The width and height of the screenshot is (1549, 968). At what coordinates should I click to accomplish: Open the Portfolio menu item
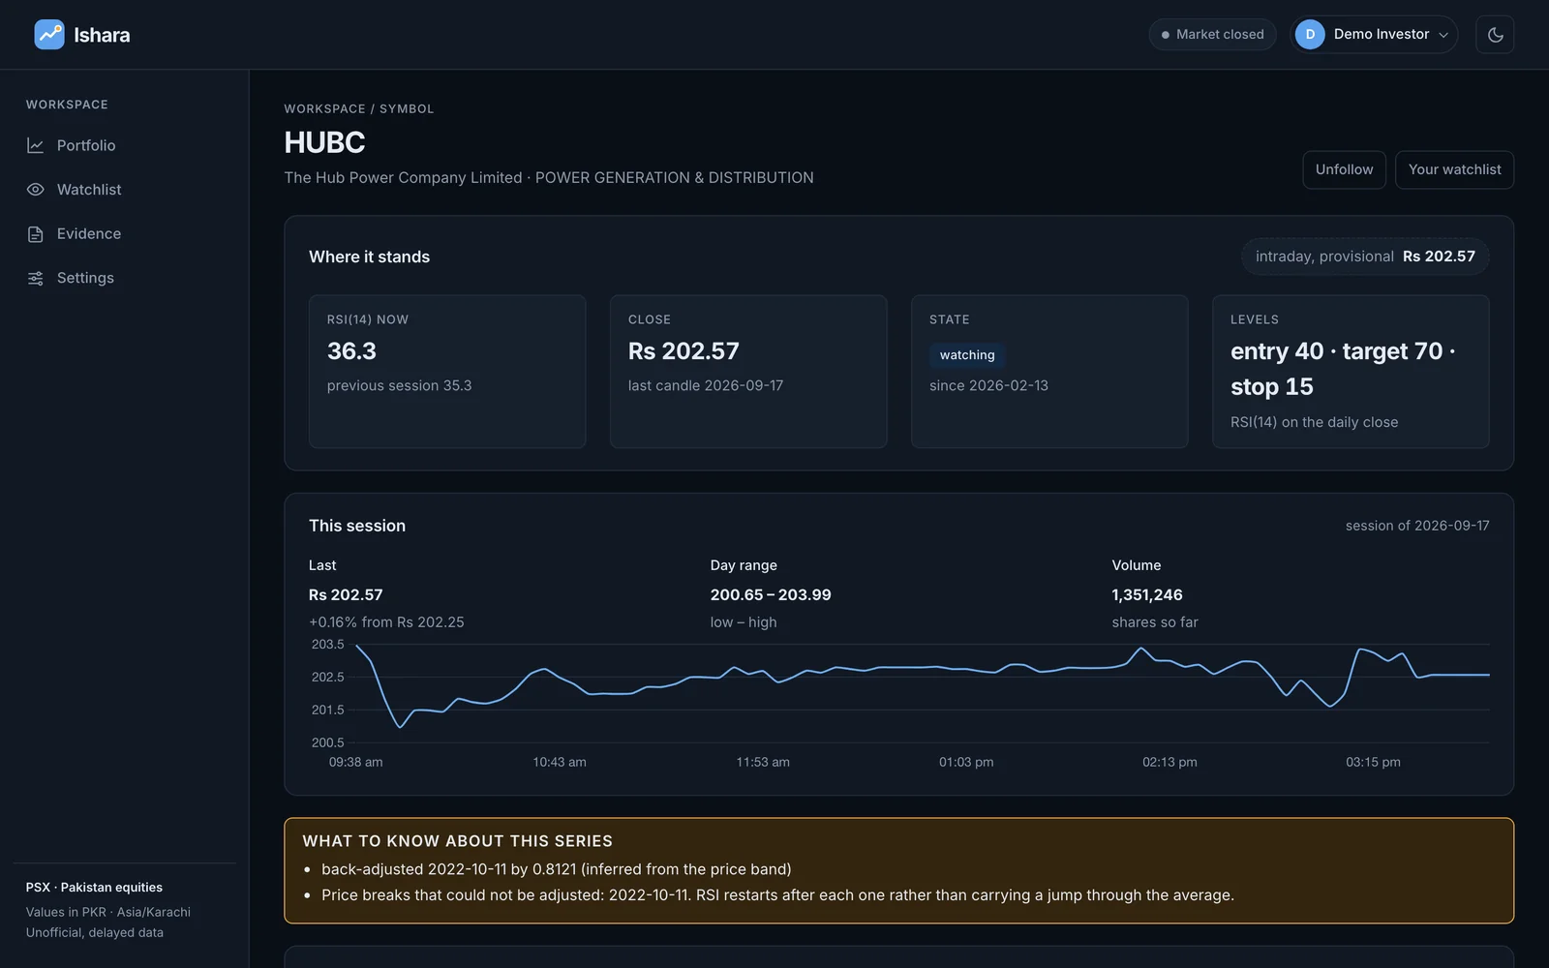click(x=124, y=145)
